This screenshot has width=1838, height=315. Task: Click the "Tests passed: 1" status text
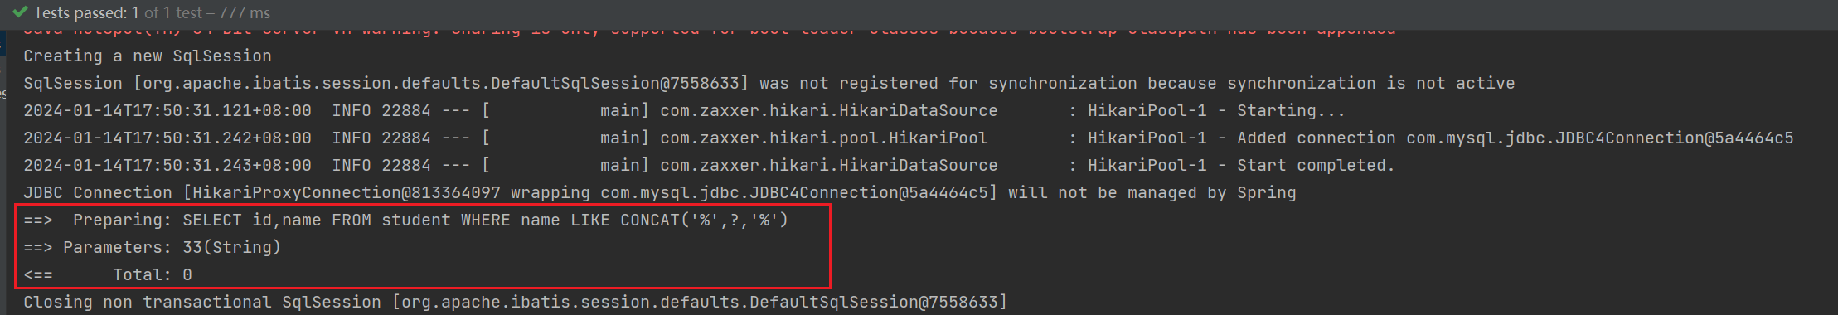[86, 13]
